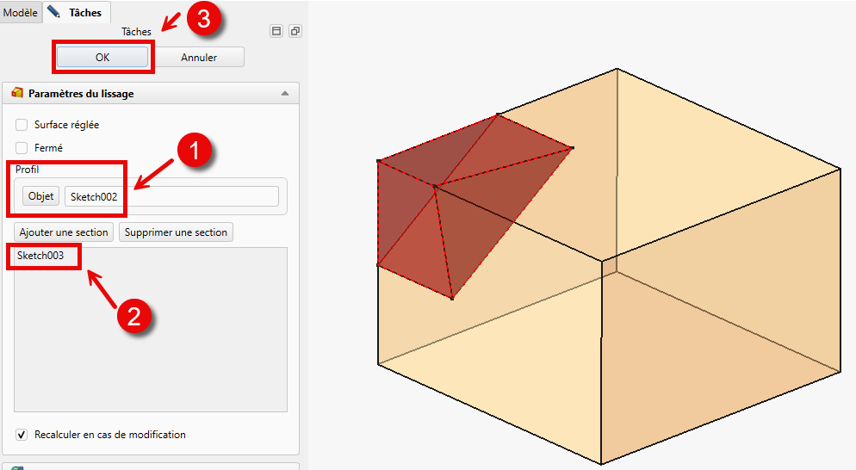
Task: Switch to the Modèle tab
Action: 21,13
